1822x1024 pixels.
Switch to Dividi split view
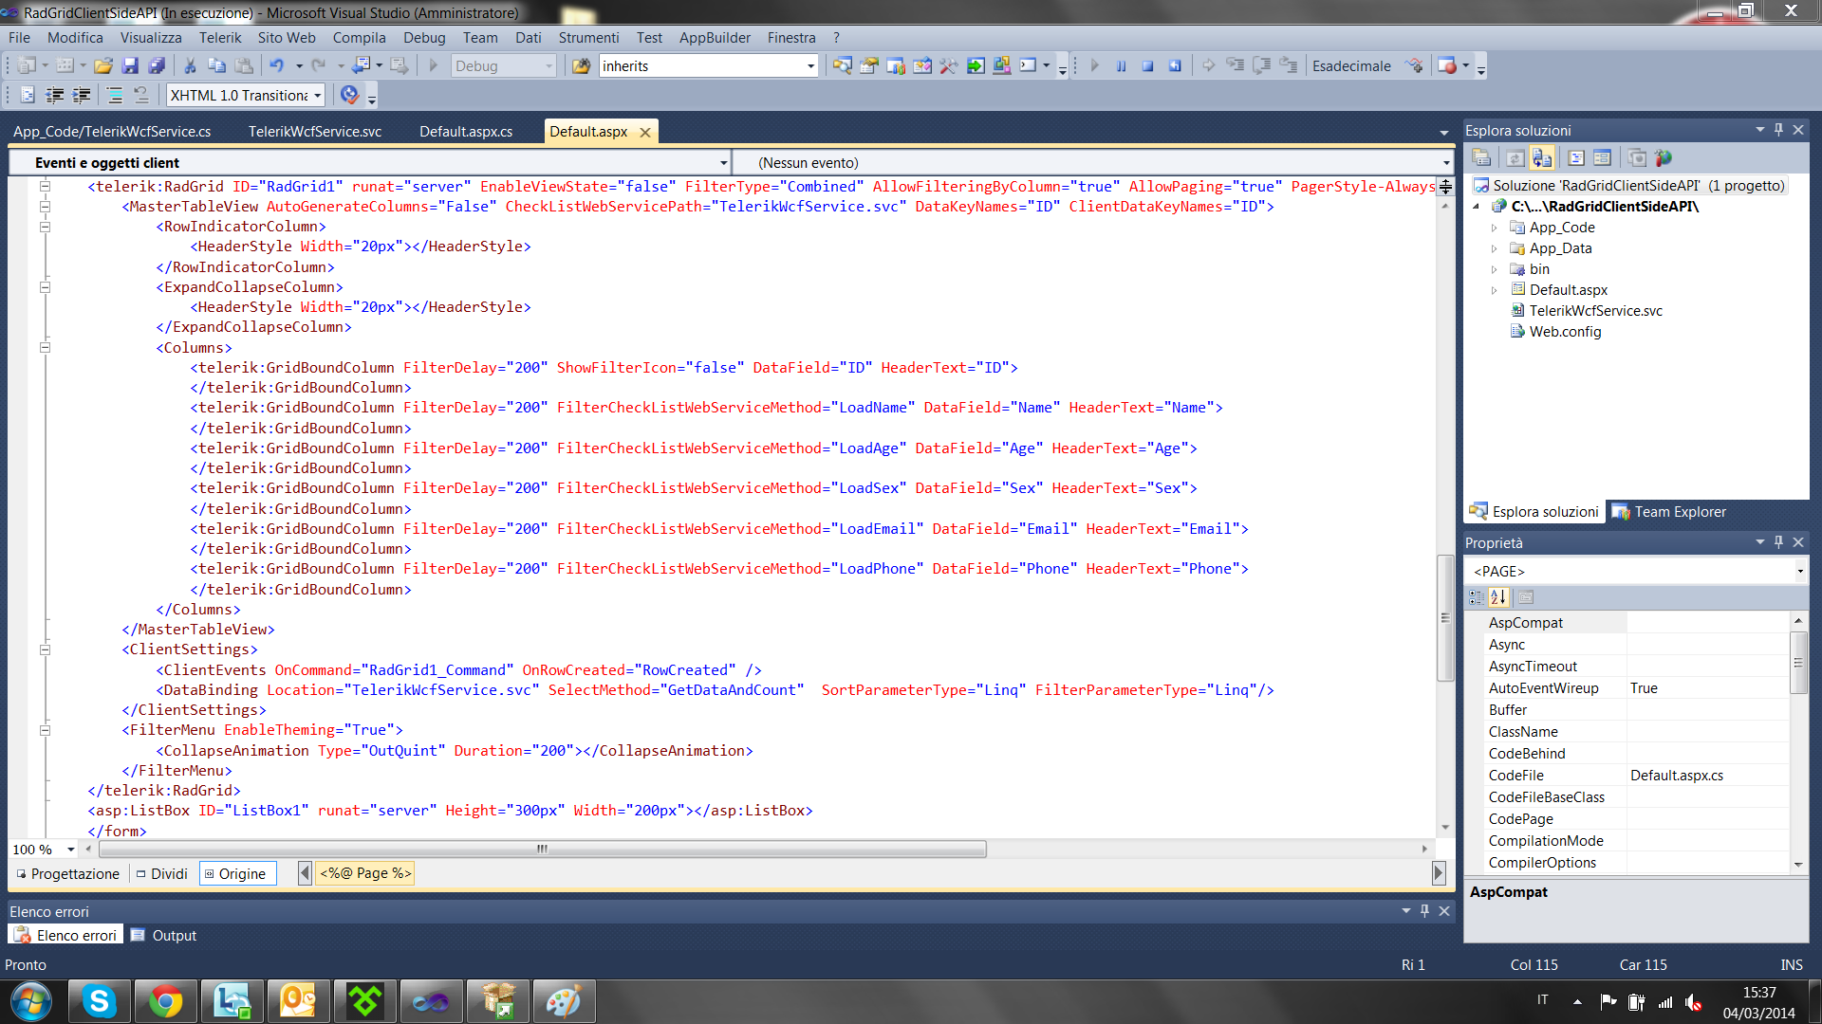point(162,873)
